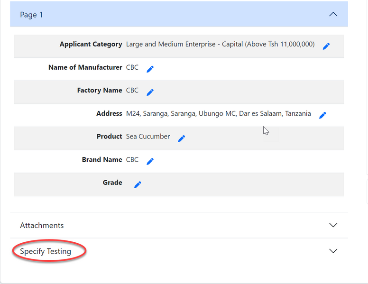The image size is (368, 284).
Task: Click the Grade field label
Action: [x=112, y=183]
